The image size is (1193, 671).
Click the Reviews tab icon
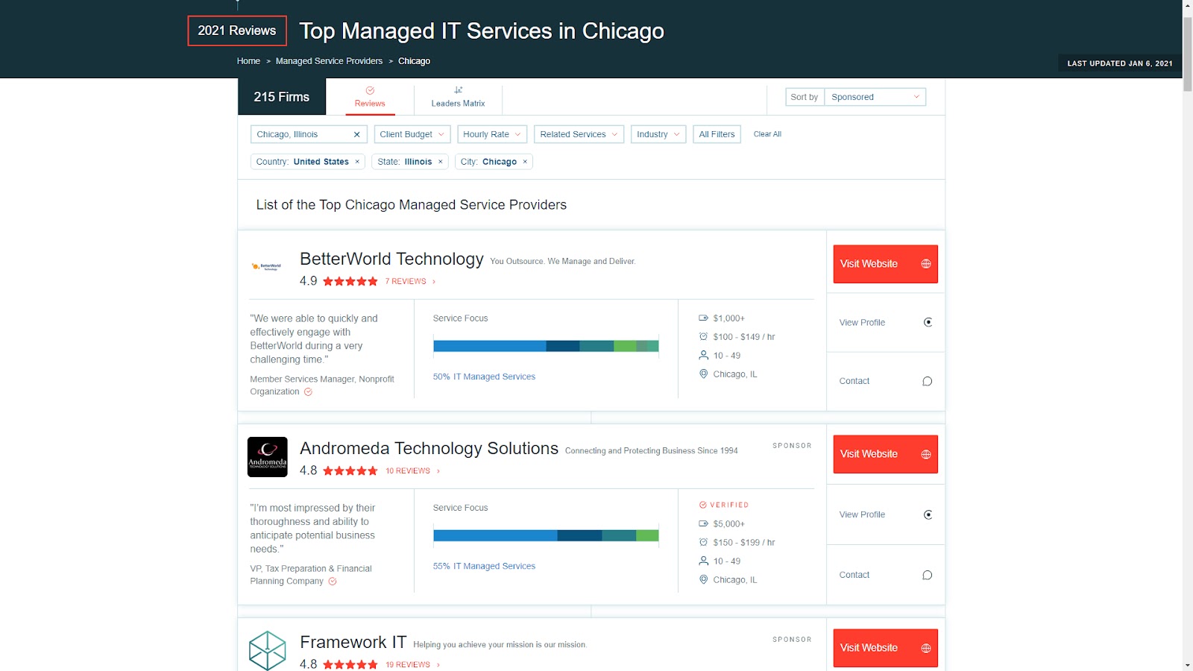pyautogui.click(x=370, y=90)
